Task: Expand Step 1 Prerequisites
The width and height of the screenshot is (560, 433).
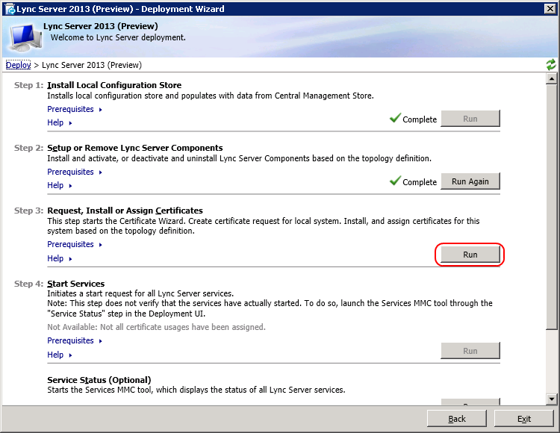Action: coord(75,109)
